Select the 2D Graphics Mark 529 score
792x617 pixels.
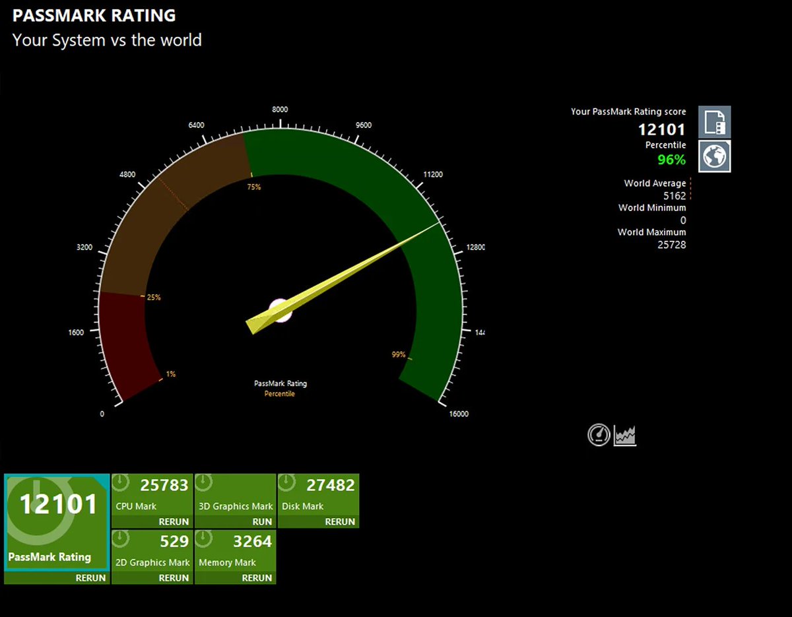174,541
